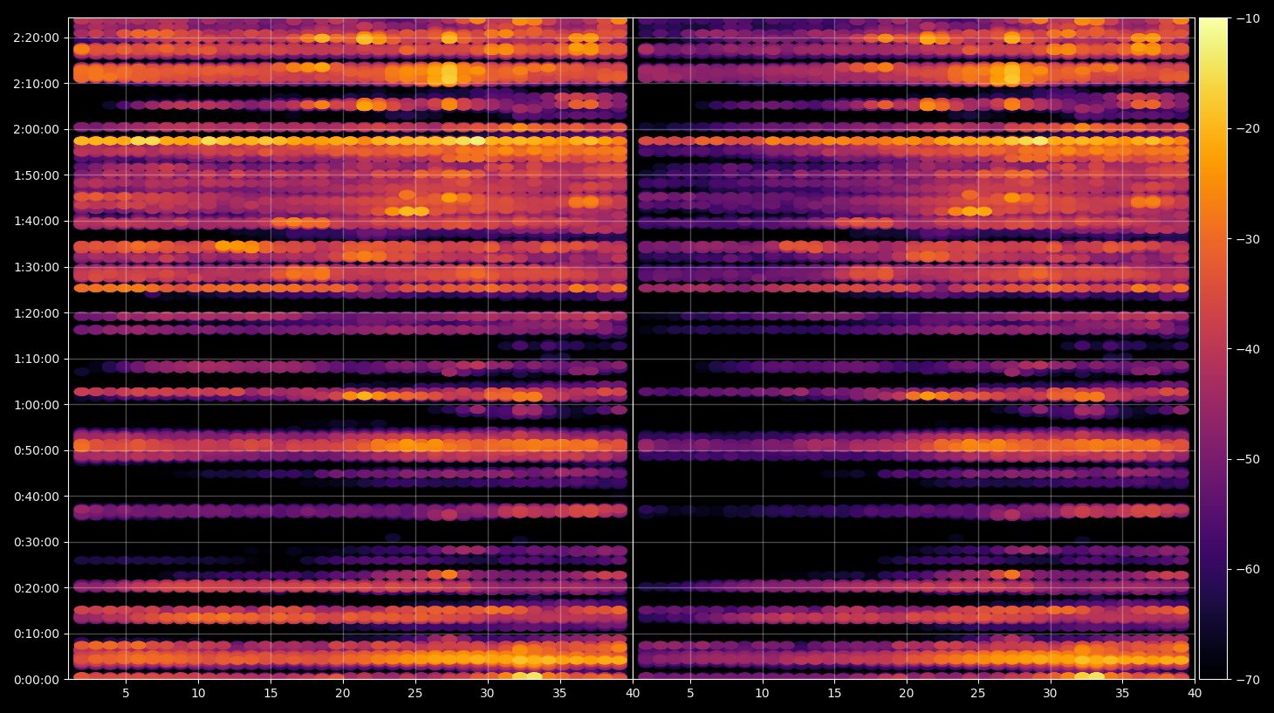1274x713 pixels.
Task: Click x-axis label 25 of the left heatmap
Action: tap(414, 694)
